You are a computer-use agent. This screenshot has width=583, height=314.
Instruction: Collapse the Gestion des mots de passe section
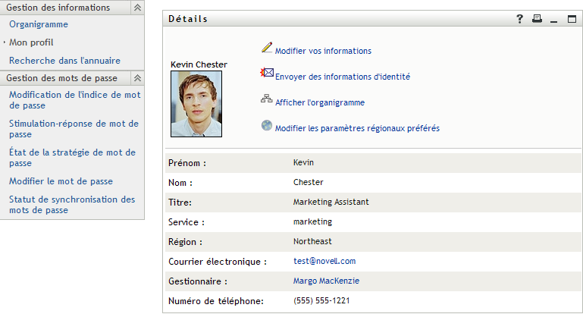(136, 77)
